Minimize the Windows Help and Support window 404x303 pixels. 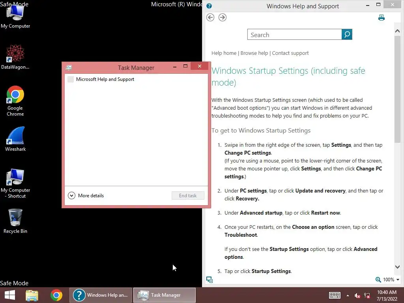(368, 5)
